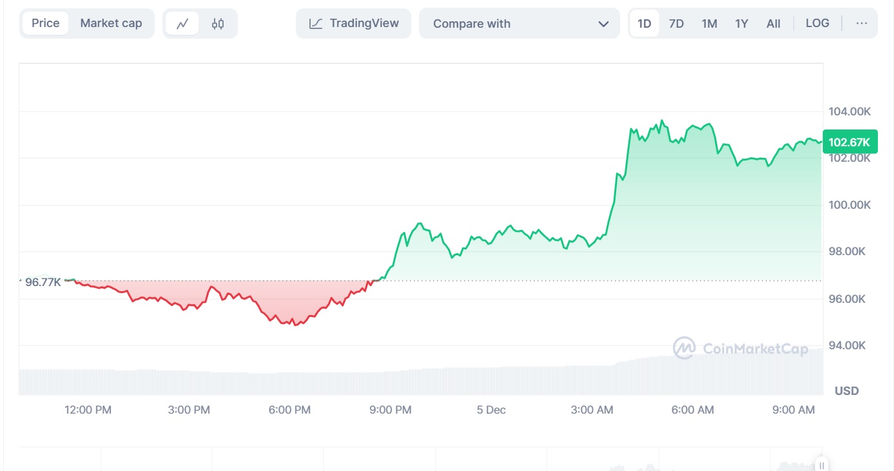
Task: Click the pause handle on range slider
Action: click(x=822, y=465)
